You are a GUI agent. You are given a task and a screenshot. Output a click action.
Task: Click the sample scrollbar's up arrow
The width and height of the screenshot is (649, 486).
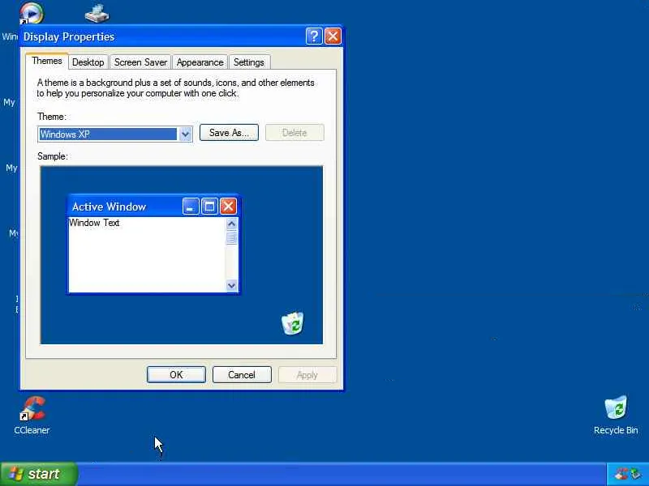231,224
